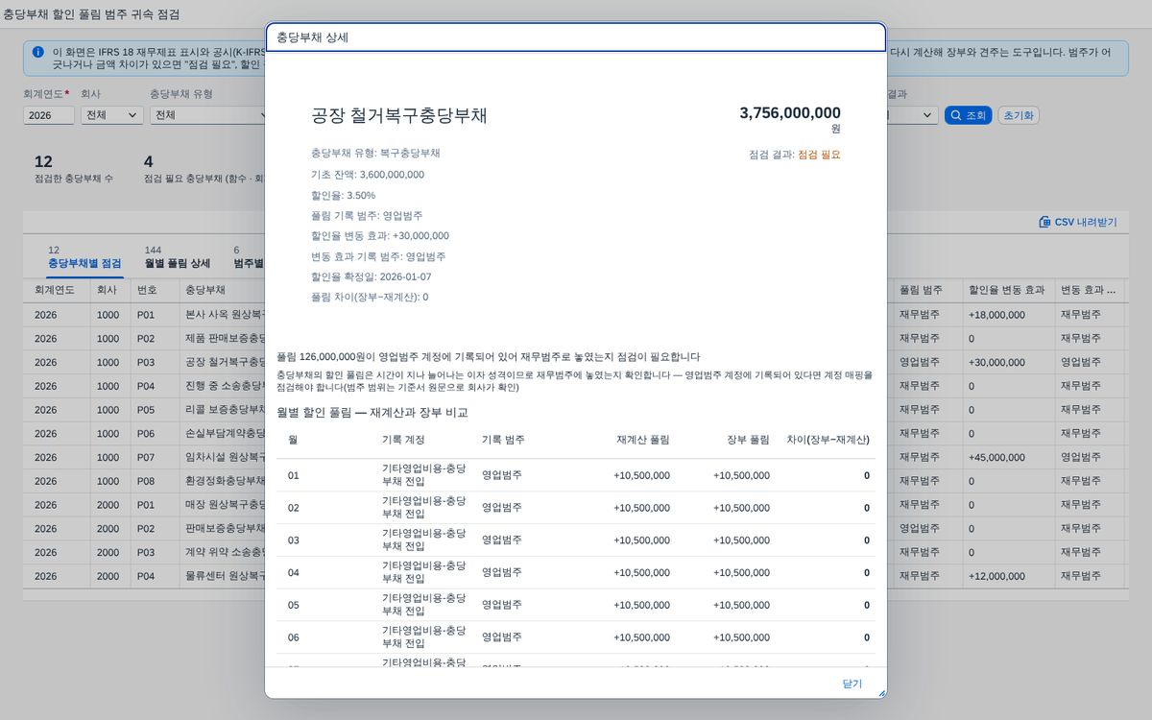The height and width of the screenshot is (720, 1152).
Task: Download data via CSV 내려받기
Action: 1078,222
